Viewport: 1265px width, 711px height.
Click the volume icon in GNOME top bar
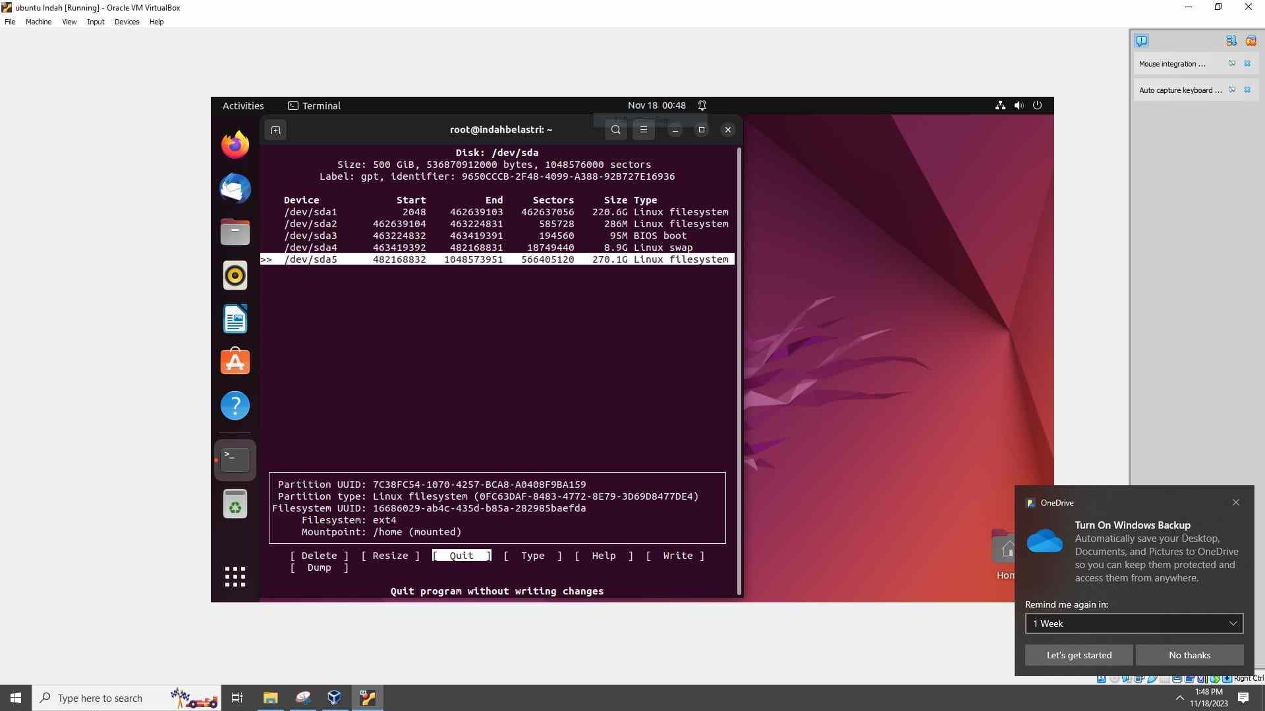click(1019, 105)
